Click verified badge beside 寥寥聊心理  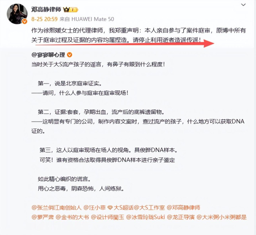point(69,55)
